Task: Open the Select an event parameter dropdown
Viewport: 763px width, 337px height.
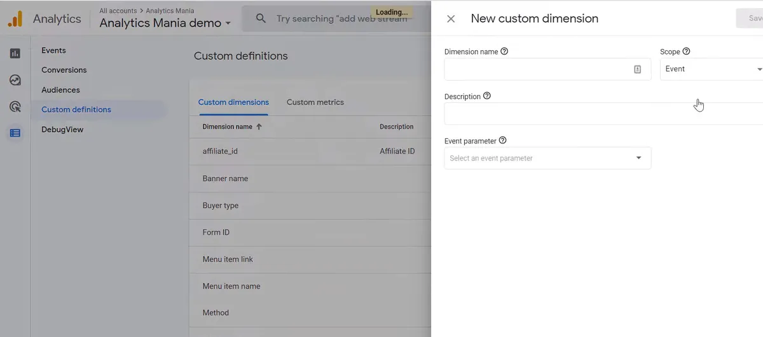Action: pos(547,158)
